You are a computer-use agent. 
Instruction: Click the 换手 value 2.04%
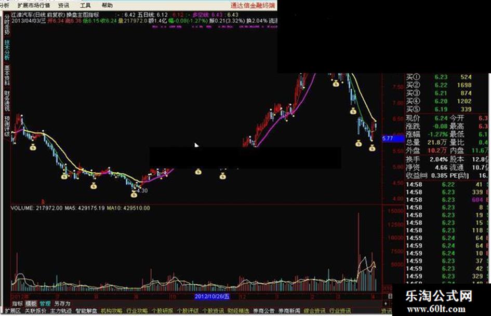click(x=439, y=159)
